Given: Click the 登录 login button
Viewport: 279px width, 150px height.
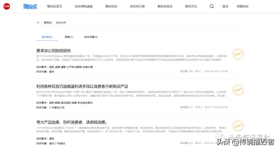Looking at the screenshot, I should [x=225, y=6].
